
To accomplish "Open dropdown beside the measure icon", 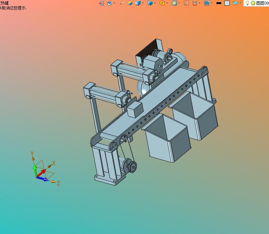I will pyautogui.click(x=199, y=3).
